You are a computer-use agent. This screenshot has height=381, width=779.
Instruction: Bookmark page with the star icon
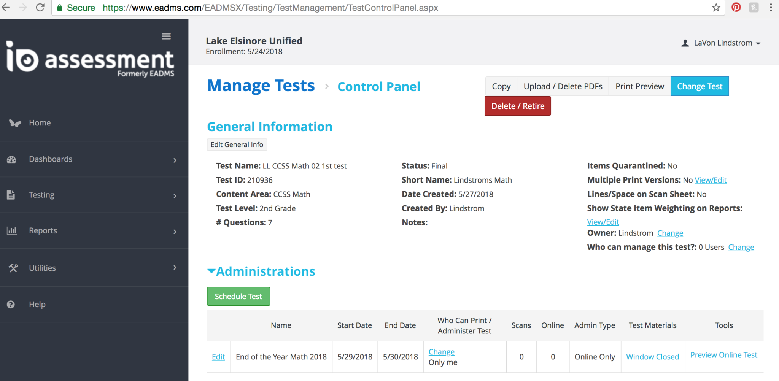[716, 8]
